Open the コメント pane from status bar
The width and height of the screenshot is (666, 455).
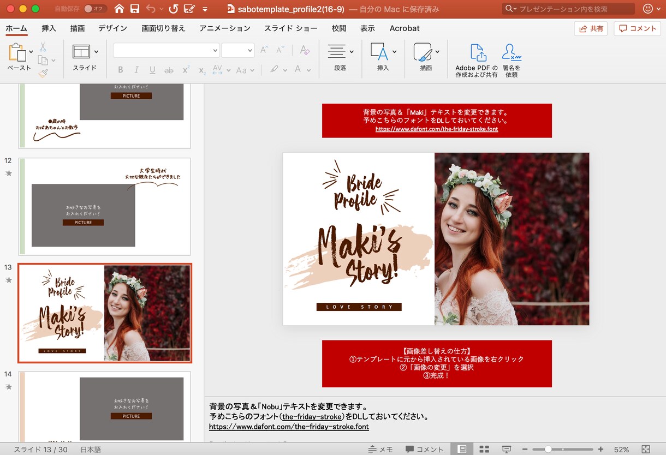tap(424, 449)
